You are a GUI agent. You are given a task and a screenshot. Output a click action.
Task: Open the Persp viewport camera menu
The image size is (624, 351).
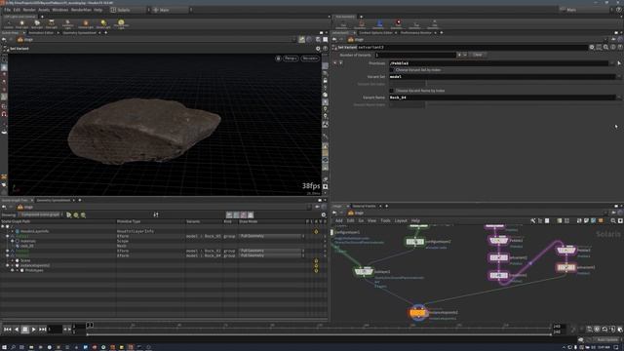point(291,58)
